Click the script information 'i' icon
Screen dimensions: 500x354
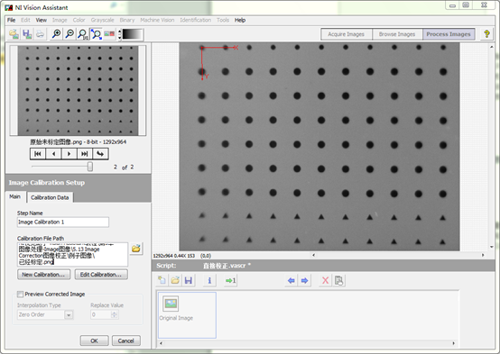click(209, 280)
